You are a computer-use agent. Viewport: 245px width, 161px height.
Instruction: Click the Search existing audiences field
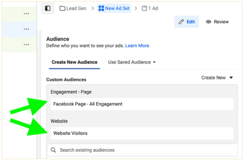143,150
